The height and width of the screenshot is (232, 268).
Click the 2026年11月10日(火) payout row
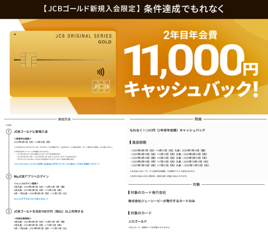(x=170, y=165)
